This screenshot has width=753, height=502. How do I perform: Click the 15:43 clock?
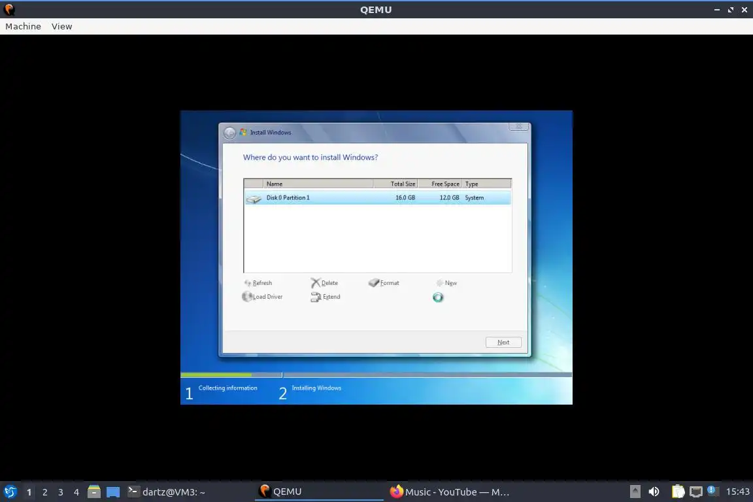(737, 492)
